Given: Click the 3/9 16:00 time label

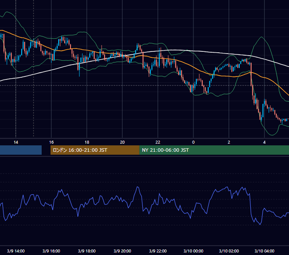Looking at the screenshot, I should pyautogui.click(x=51, y=251).
